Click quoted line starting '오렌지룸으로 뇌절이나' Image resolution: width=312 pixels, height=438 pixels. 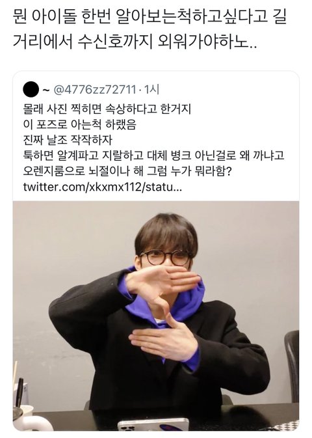pyautogui.click(x=127, y=171)
